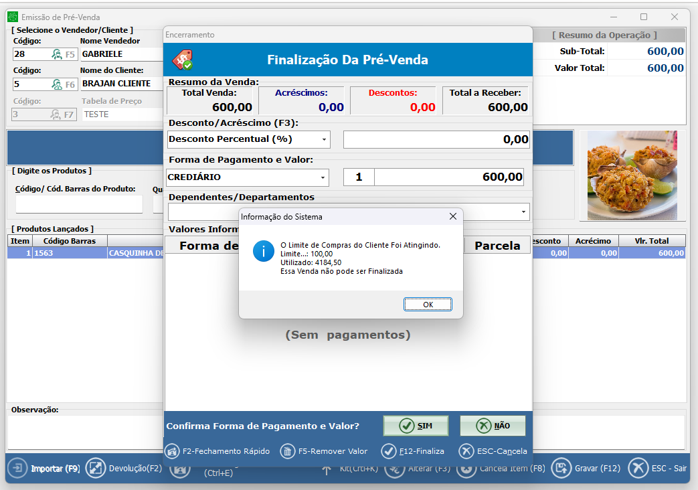This screenshot has height=490, width=698.
Task: Open the Dependentes/Departamentos dropdown arrow
Action: 523,212
